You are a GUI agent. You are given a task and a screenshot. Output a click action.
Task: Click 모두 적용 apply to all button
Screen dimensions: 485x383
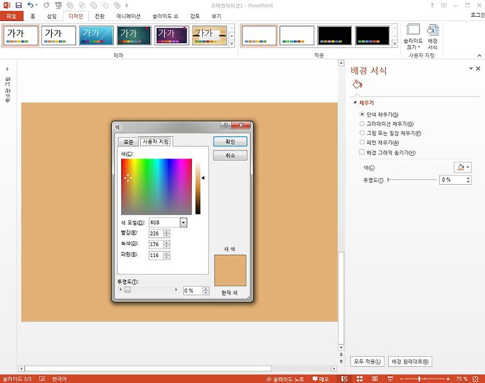(x=367, y=361)
